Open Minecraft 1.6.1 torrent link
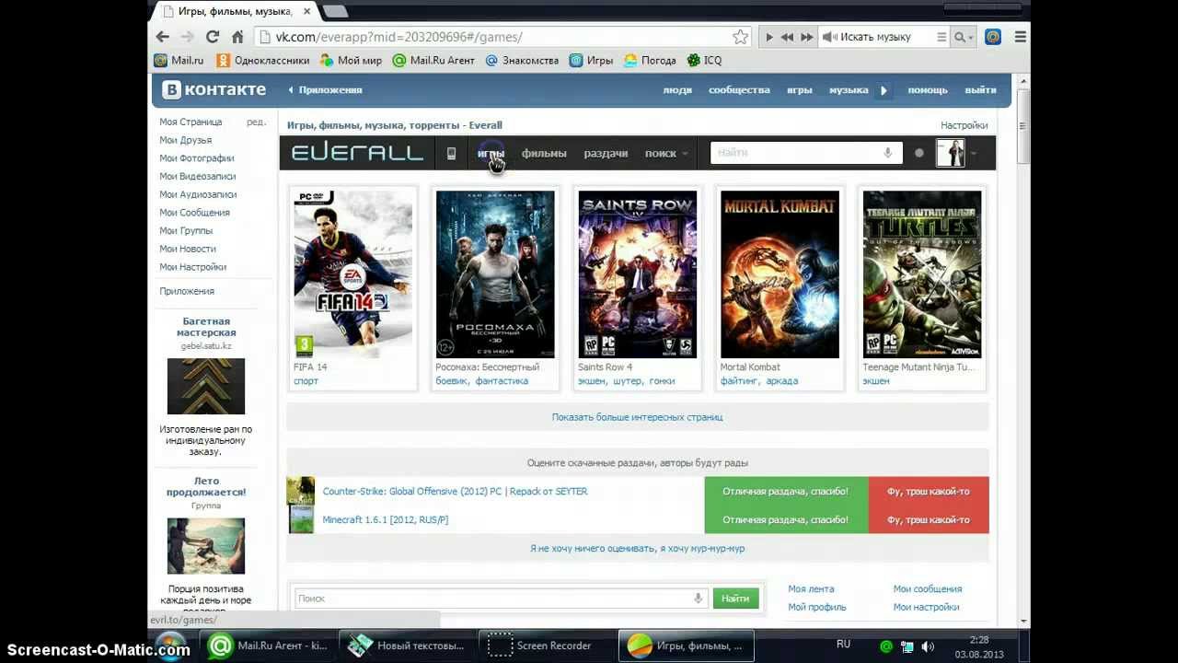 pos(386,520)
